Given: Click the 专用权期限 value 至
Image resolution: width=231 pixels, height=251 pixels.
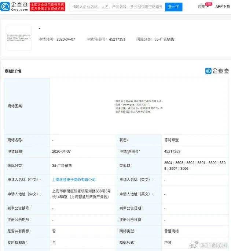Looking at the screenshot, I should pos(54,243).
